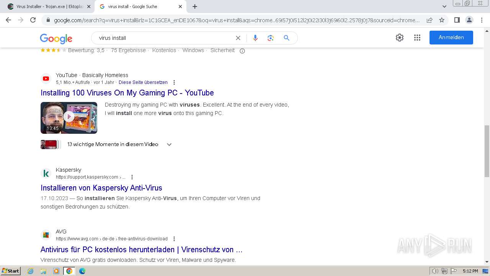490x276 pixels.
Task: Open options for YouTube result
Action: coord(174,82)
